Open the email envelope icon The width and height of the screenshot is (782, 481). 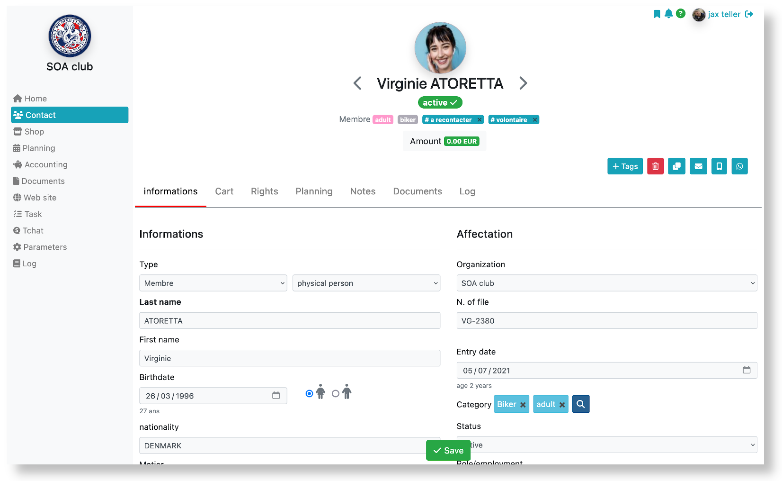698,166
